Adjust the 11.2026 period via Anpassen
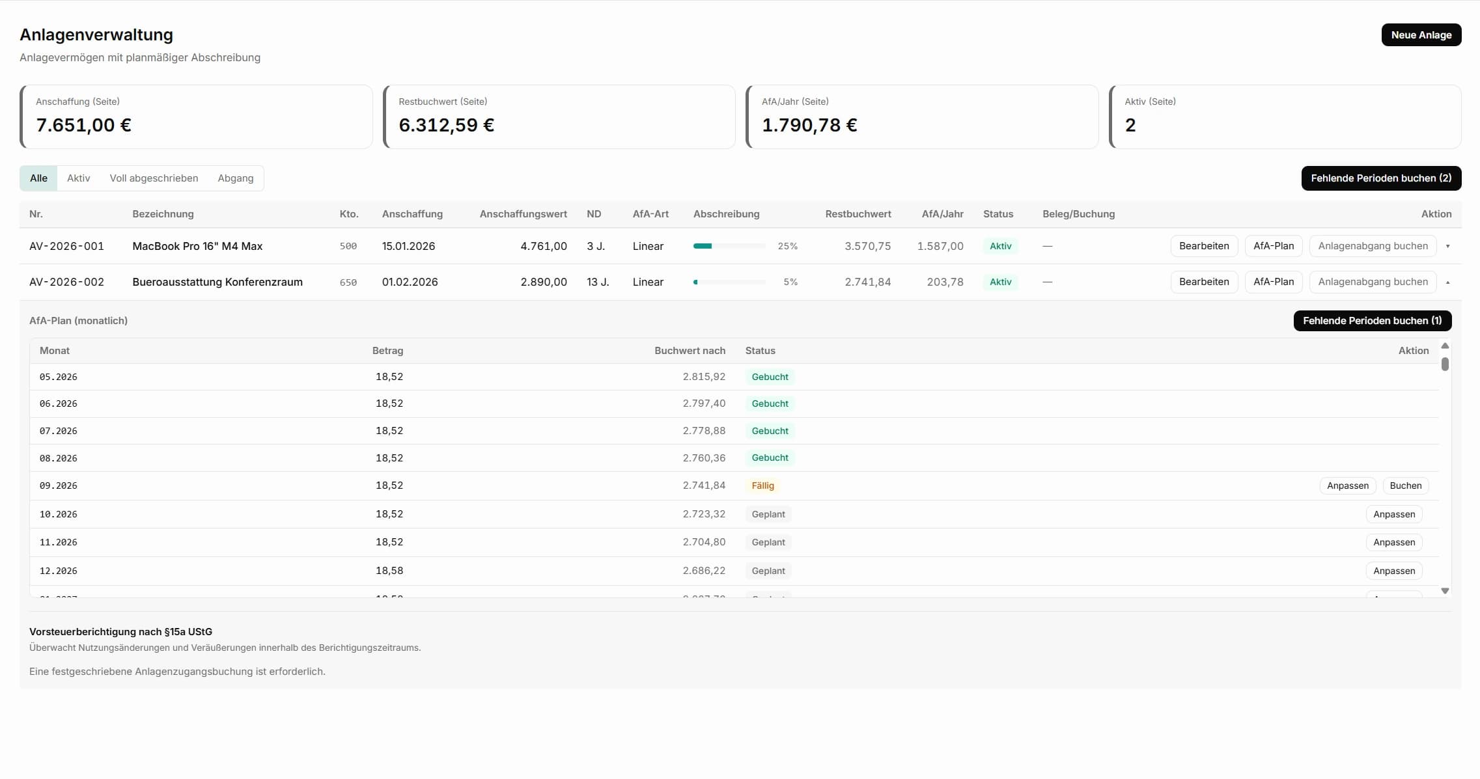 click(1394, 542)
